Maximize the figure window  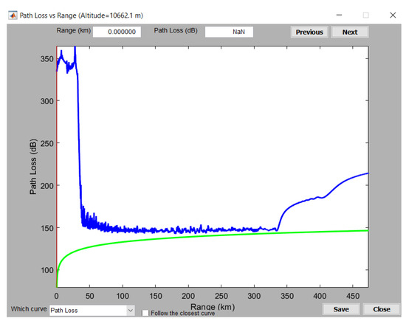[366, 15]
